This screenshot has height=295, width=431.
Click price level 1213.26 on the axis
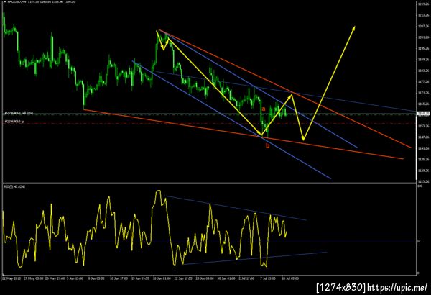[424, 15]
